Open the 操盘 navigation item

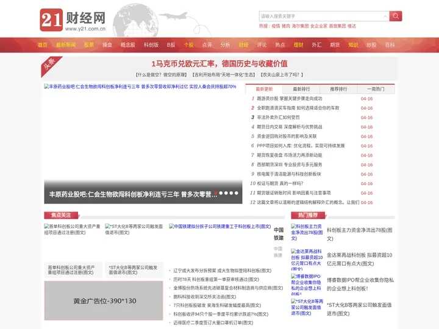pos(107,44)
